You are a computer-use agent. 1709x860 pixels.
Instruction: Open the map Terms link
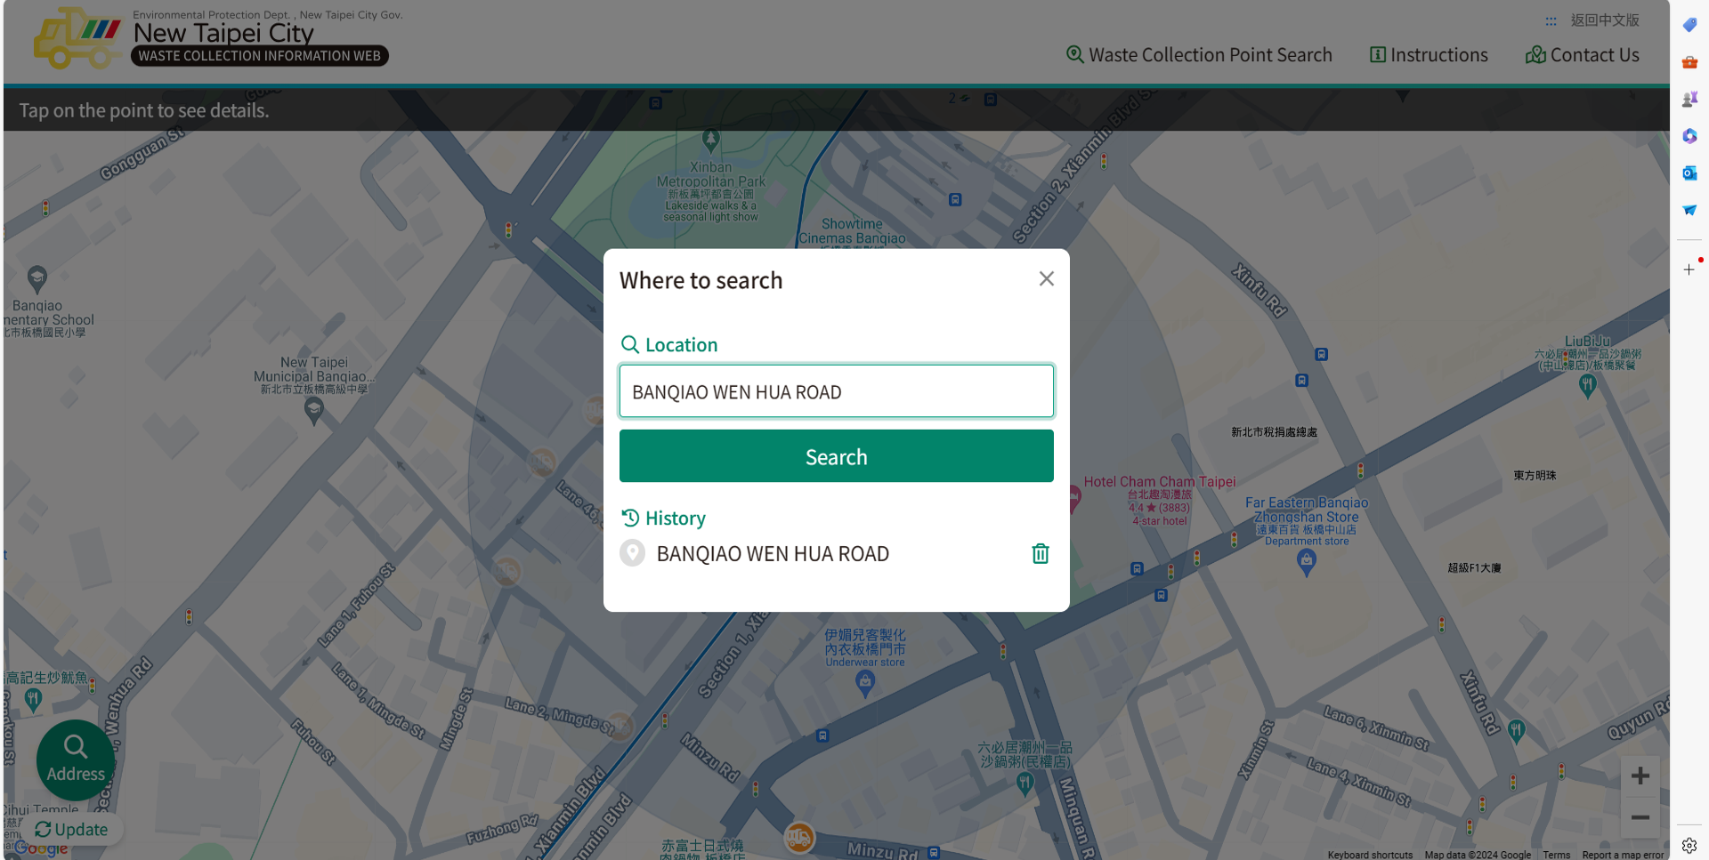click(1556, 855)
